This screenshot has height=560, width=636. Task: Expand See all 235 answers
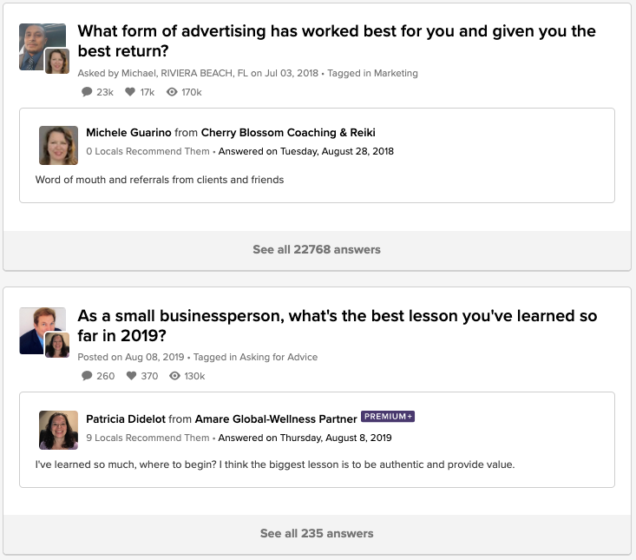click(x=317, y=533)
